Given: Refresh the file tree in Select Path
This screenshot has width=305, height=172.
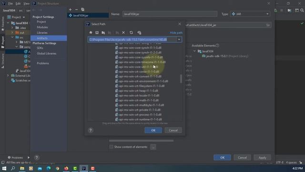Looking at the screenshot, I should tap(131, 32).
